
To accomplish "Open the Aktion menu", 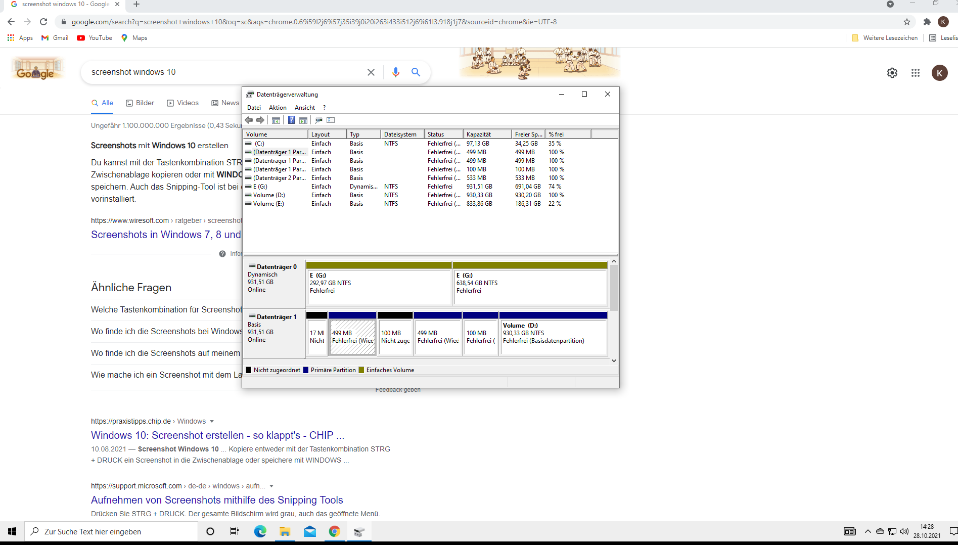I will coord(278,107).
